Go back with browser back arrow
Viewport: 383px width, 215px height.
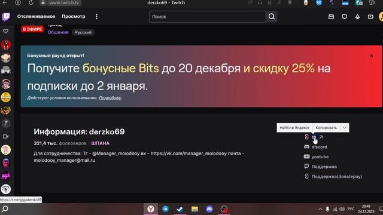click(5, 2)
